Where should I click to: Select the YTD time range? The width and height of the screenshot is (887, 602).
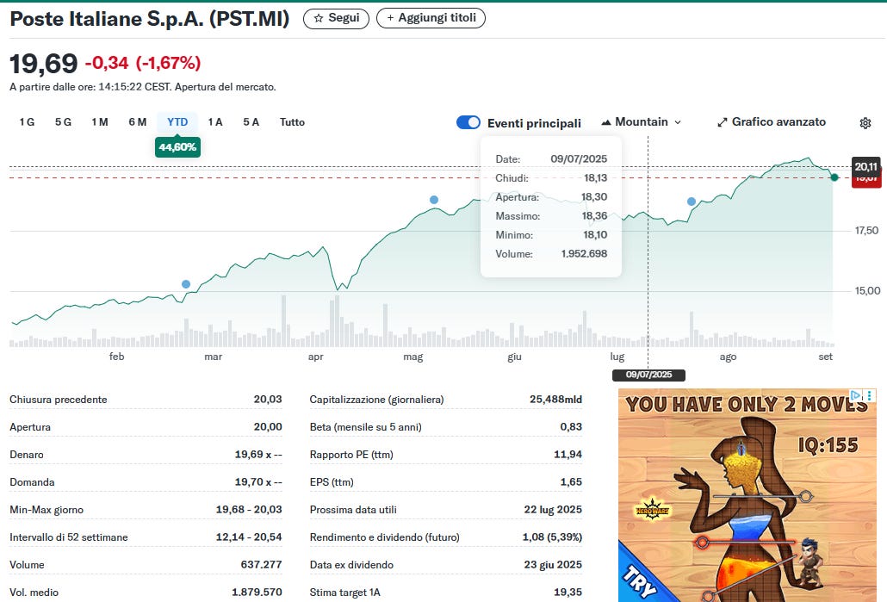pyautogui.click(x=177, y=122)
